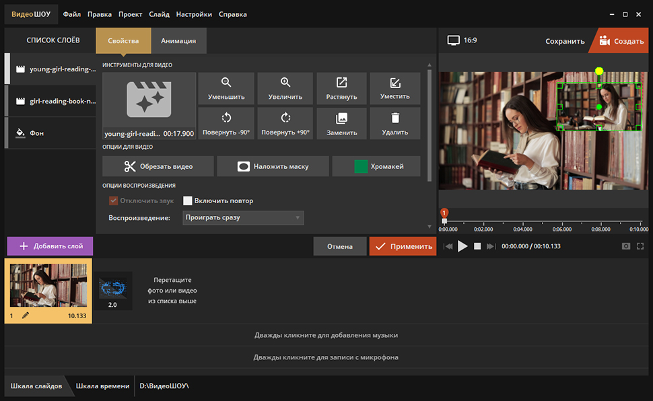The width and height of the screenshot is (653, 401).
Task: Select the Растянуть stretch tool
Action: (341, 83)
